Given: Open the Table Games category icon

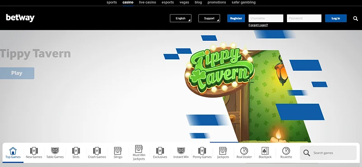Looking at the screenshot, I should point(55,151).
